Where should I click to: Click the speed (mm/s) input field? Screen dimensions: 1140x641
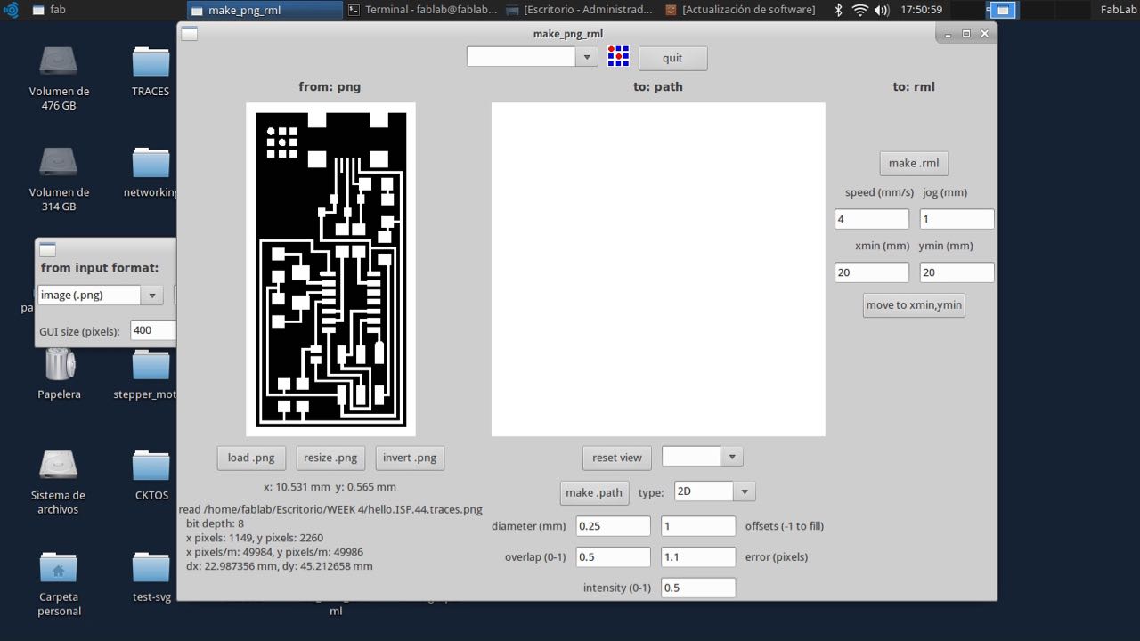click(x=872, y=219)
